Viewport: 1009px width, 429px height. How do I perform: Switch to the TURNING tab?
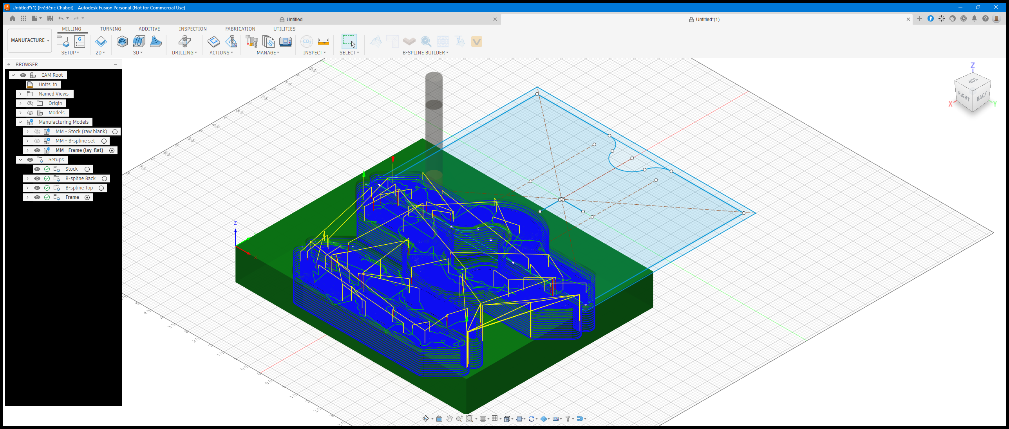pos(110,29)
